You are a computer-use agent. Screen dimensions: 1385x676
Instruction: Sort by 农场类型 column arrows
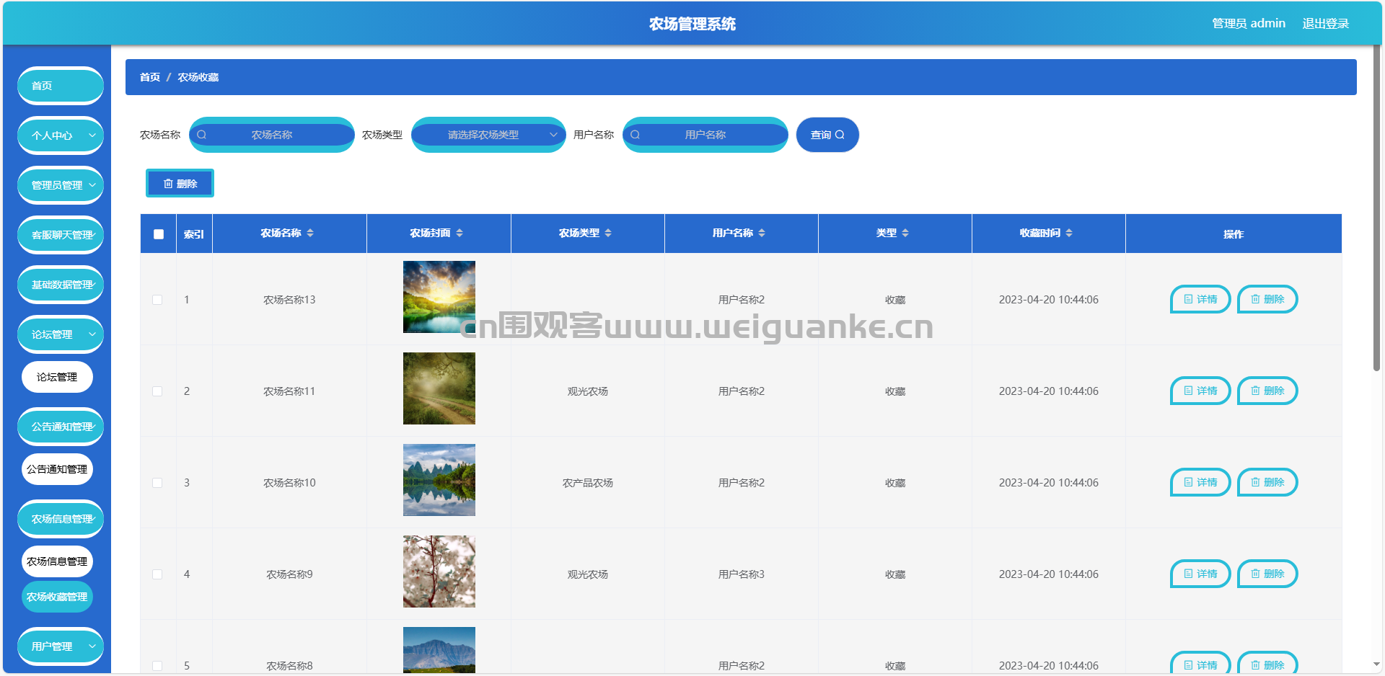pos(608,233)
